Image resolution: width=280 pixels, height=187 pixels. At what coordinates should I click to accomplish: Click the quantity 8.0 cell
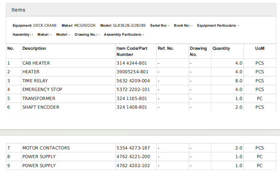pyautogui.click(x=239, y=81)
